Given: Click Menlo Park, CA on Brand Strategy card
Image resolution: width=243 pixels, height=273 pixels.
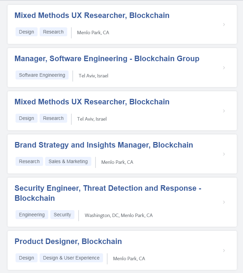Looking at the screenshot, I should [x=117, y=162].
